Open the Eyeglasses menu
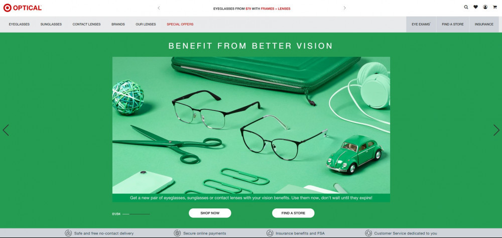The width and height of the screenshot is (502, 238). 19,24
